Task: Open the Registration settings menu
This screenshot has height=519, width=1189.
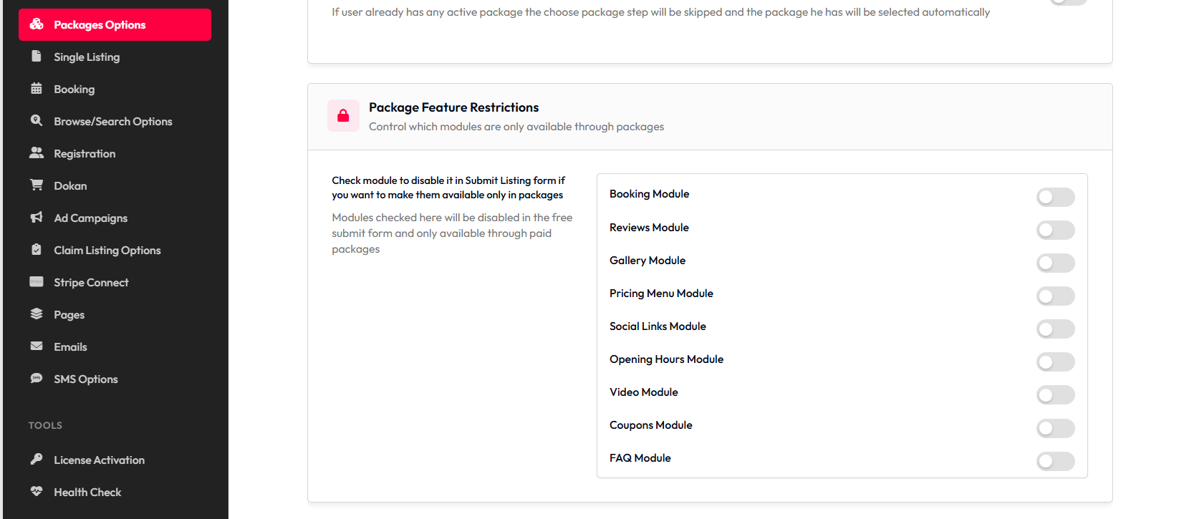Action: (85, 154)
